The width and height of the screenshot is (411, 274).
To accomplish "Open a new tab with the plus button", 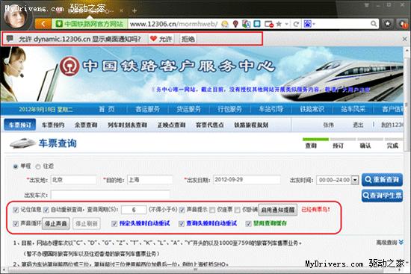I will 135,11.
